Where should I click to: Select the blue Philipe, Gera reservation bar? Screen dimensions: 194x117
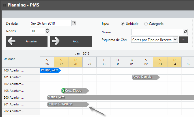(x=50, y=70)
